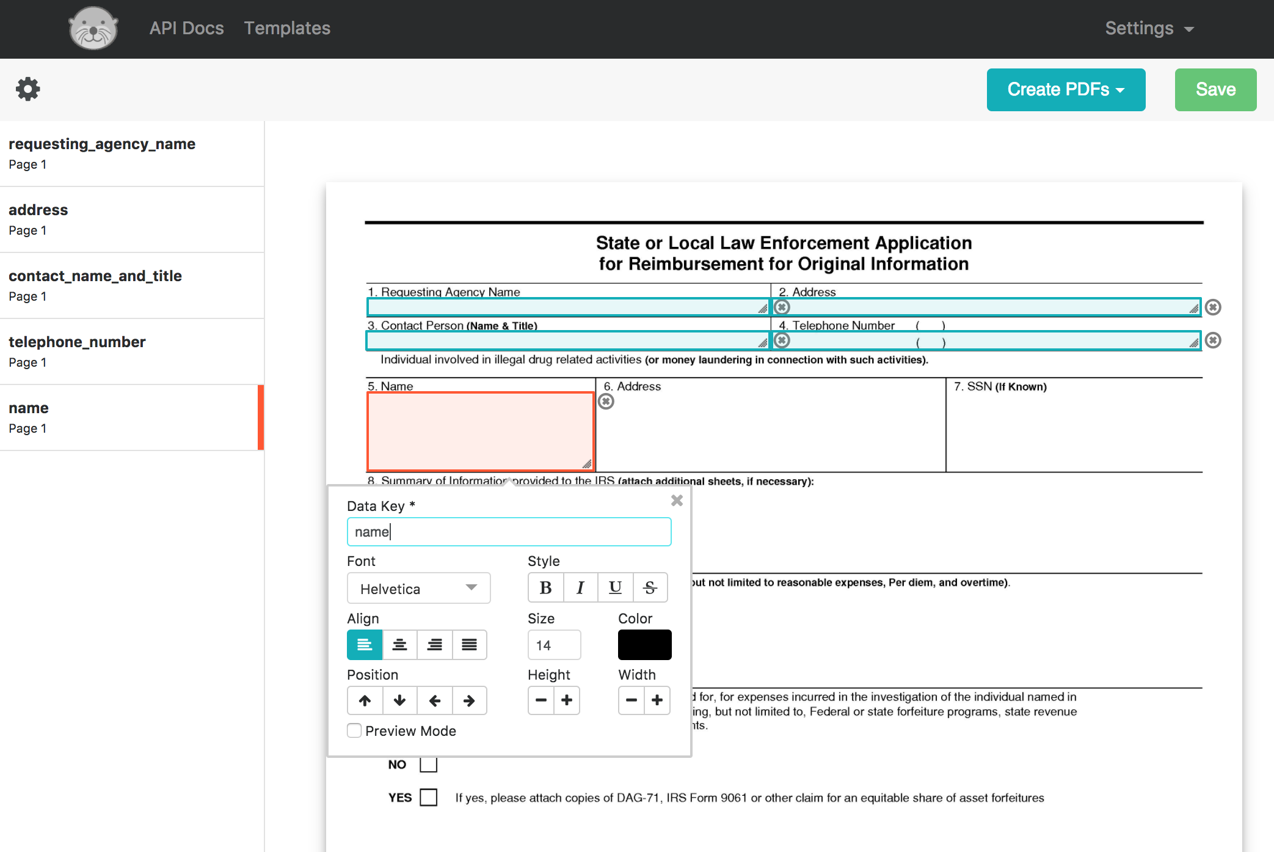This screenshot has height=852, width=1274.
Task: Toggle bold text style
Action: (545, 588)
